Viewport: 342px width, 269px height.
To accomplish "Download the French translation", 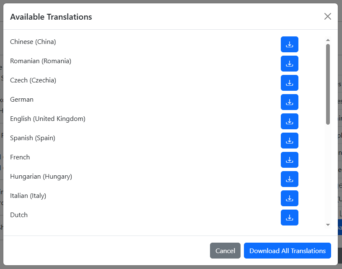I will [x=289, y=160].
